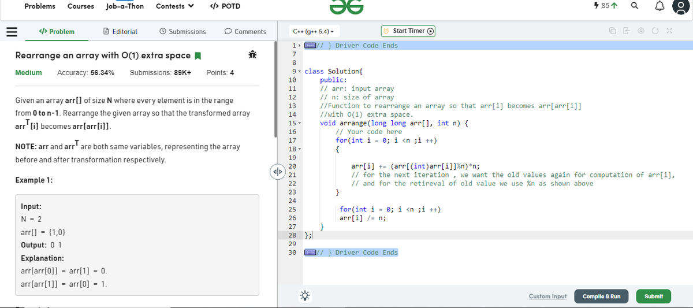Open POTD in top navigation

(x=224, y=6)
